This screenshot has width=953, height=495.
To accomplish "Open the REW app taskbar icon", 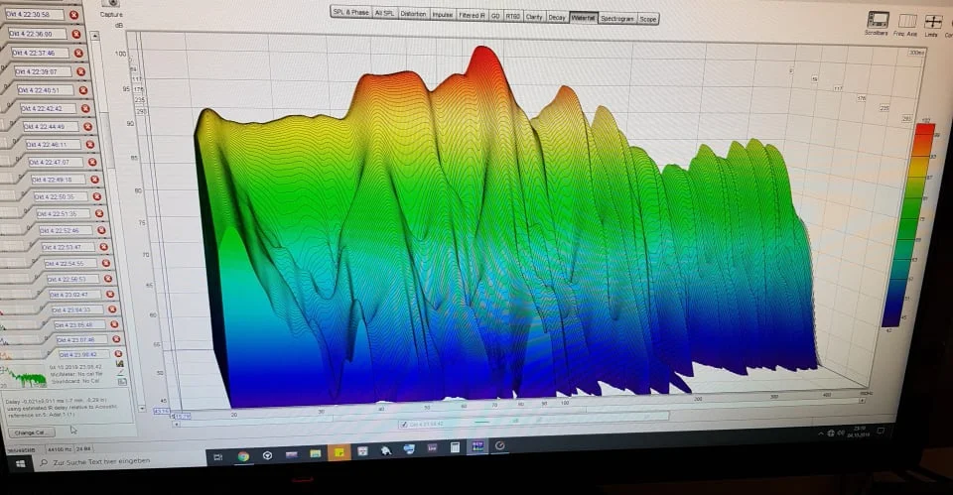I will 477,447.
